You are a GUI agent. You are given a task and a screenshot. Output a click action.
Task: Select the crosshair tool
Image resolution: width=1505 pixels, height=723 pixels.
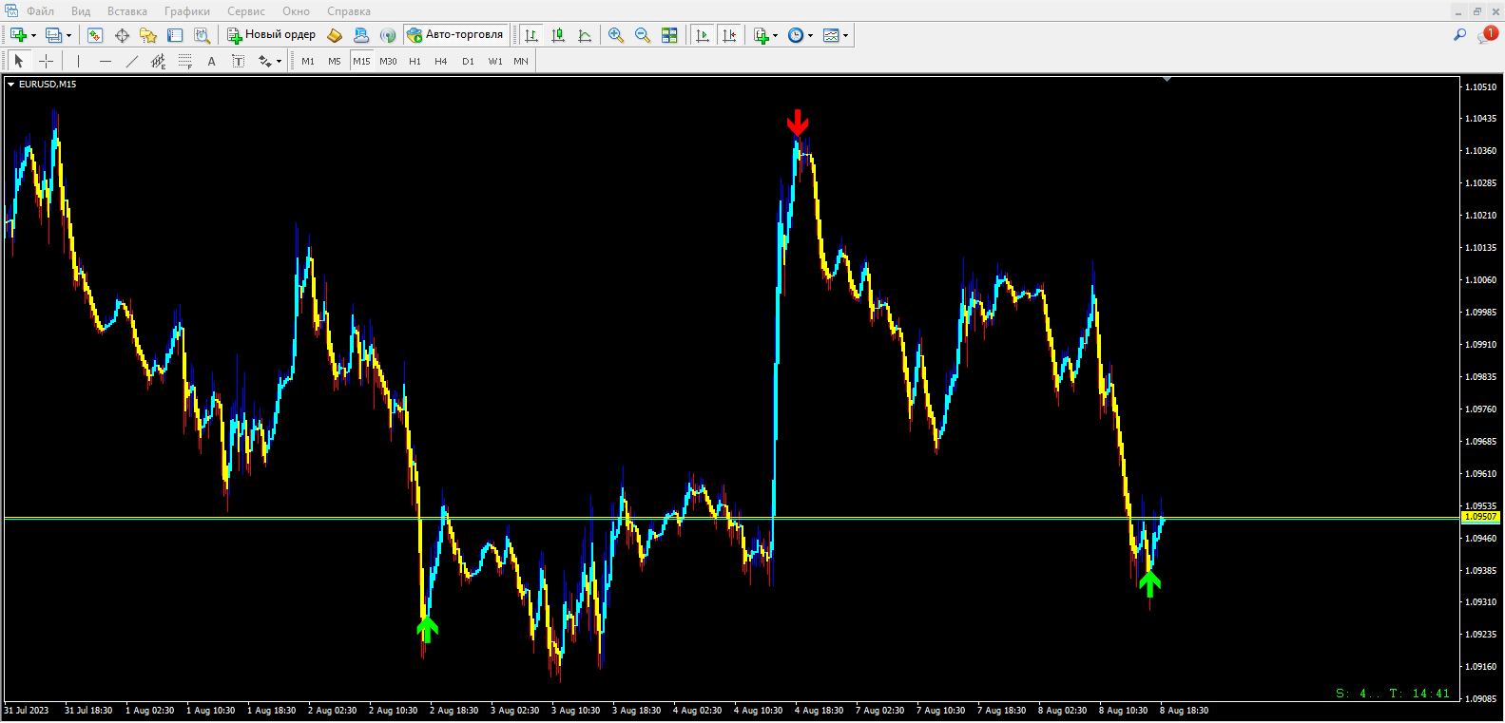tap(46, 61)
